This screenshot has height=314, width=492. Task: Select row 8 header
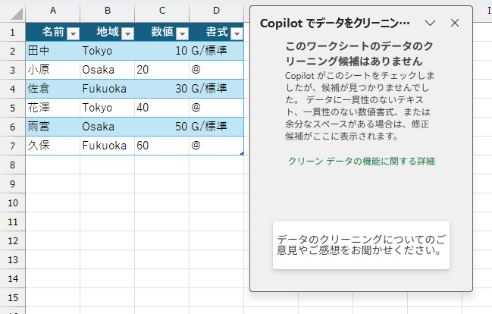click(x=13, y=165)
